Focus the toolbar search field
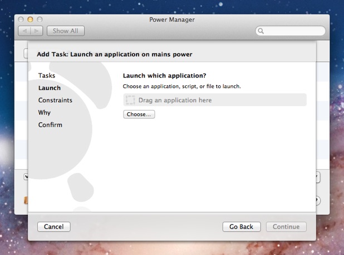 point(292,31)
